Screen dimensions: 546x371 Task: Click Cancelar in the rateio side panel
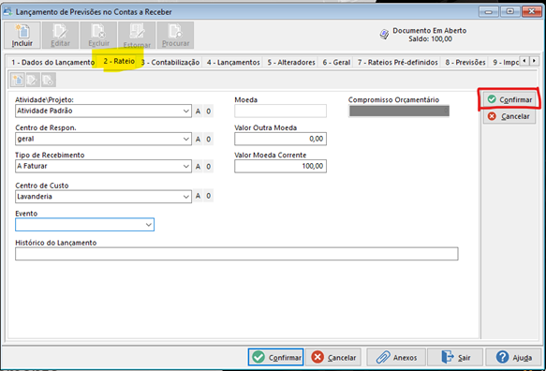(509, 116)
